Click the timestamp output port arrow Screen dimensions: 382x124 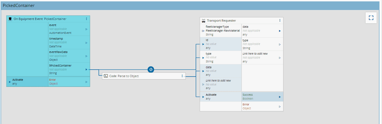[87, 43]
